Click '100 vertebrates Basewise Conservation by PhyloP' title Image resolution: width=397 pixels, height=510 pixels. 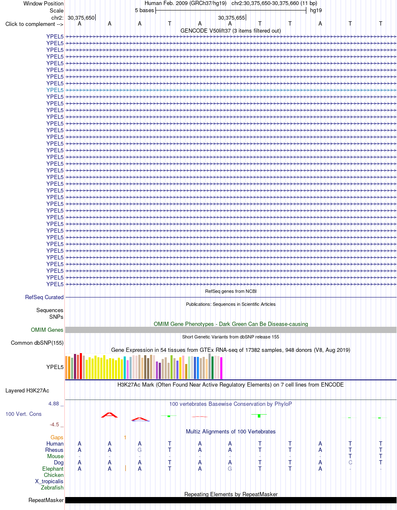[231, 404]
